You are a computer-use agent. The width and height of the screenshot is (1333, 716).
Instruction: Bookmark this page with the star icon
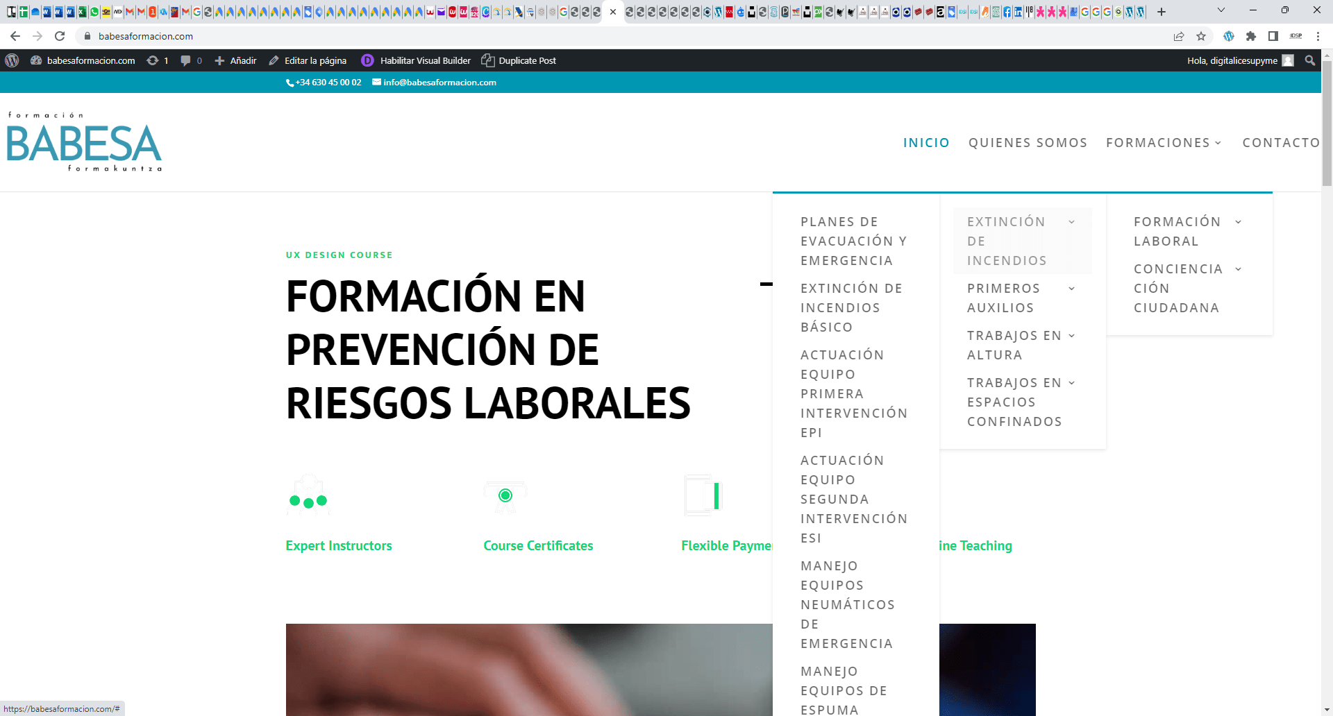click(x=1201, y=36)
